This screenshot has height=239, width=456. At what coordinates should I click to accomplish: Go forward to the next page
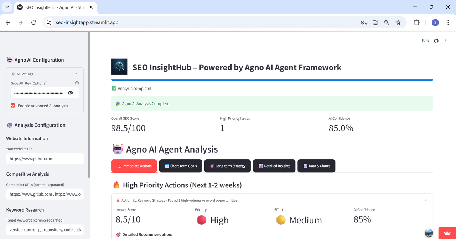[21, 22]
